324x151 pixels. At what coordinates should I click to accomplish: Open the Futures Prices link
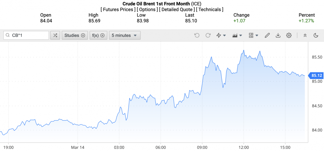tap(118, 9)
